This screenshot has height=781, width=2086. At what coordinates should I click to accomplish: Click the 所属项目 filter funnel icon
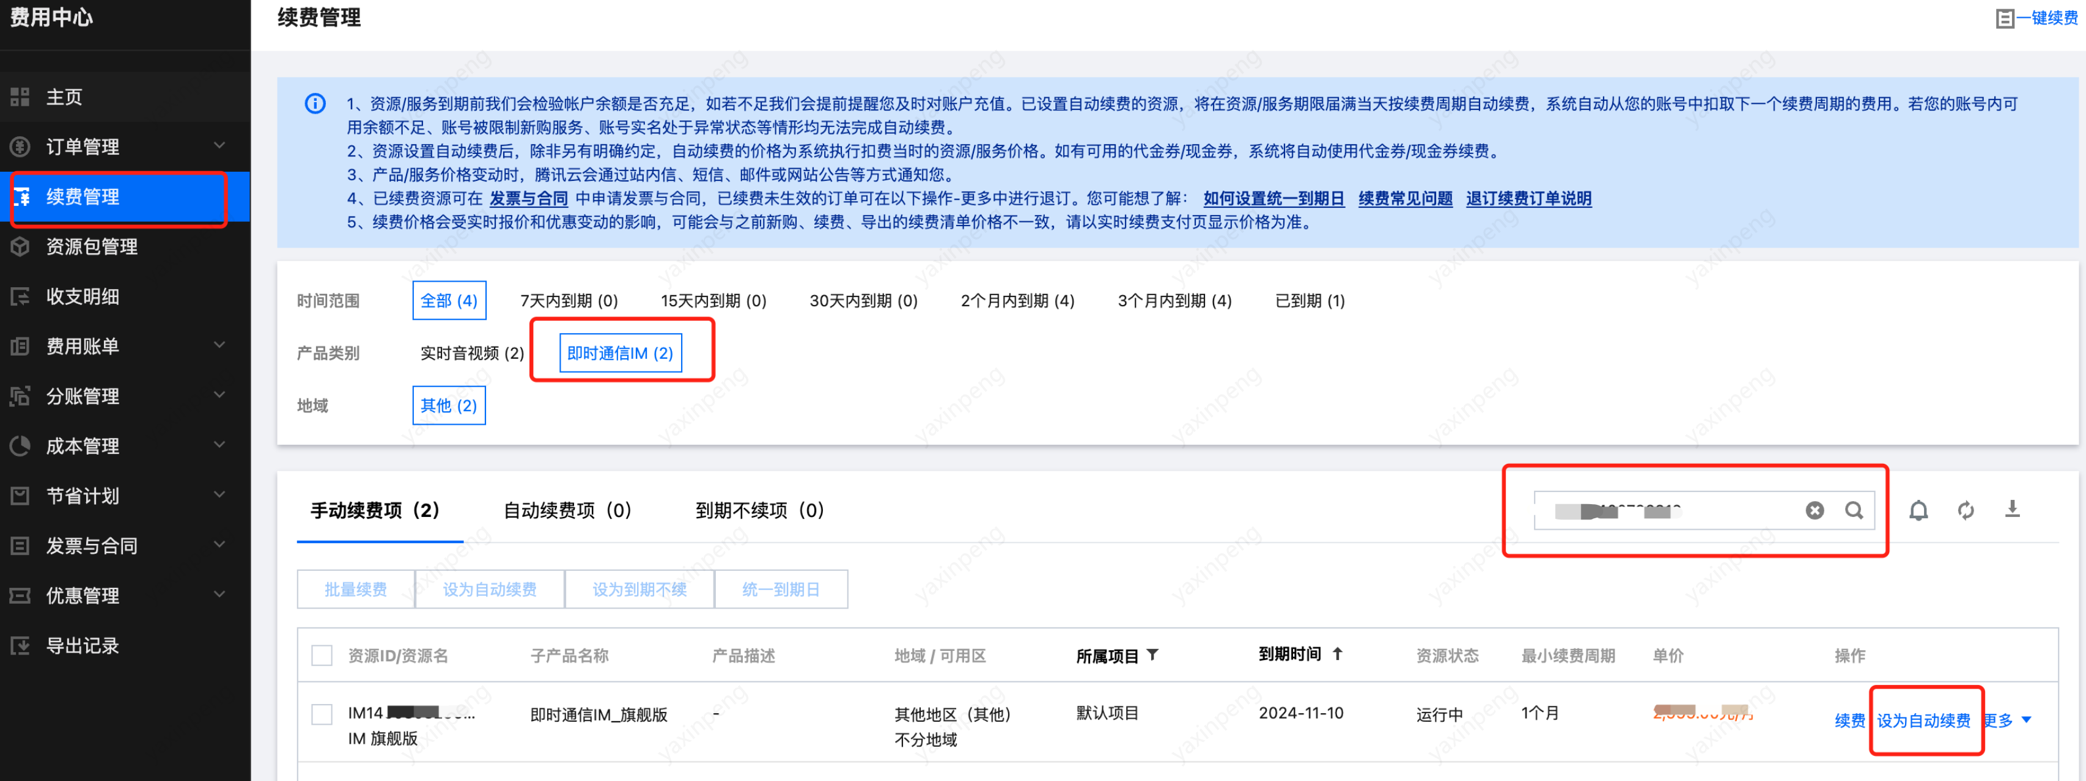tap(1152, 654)
